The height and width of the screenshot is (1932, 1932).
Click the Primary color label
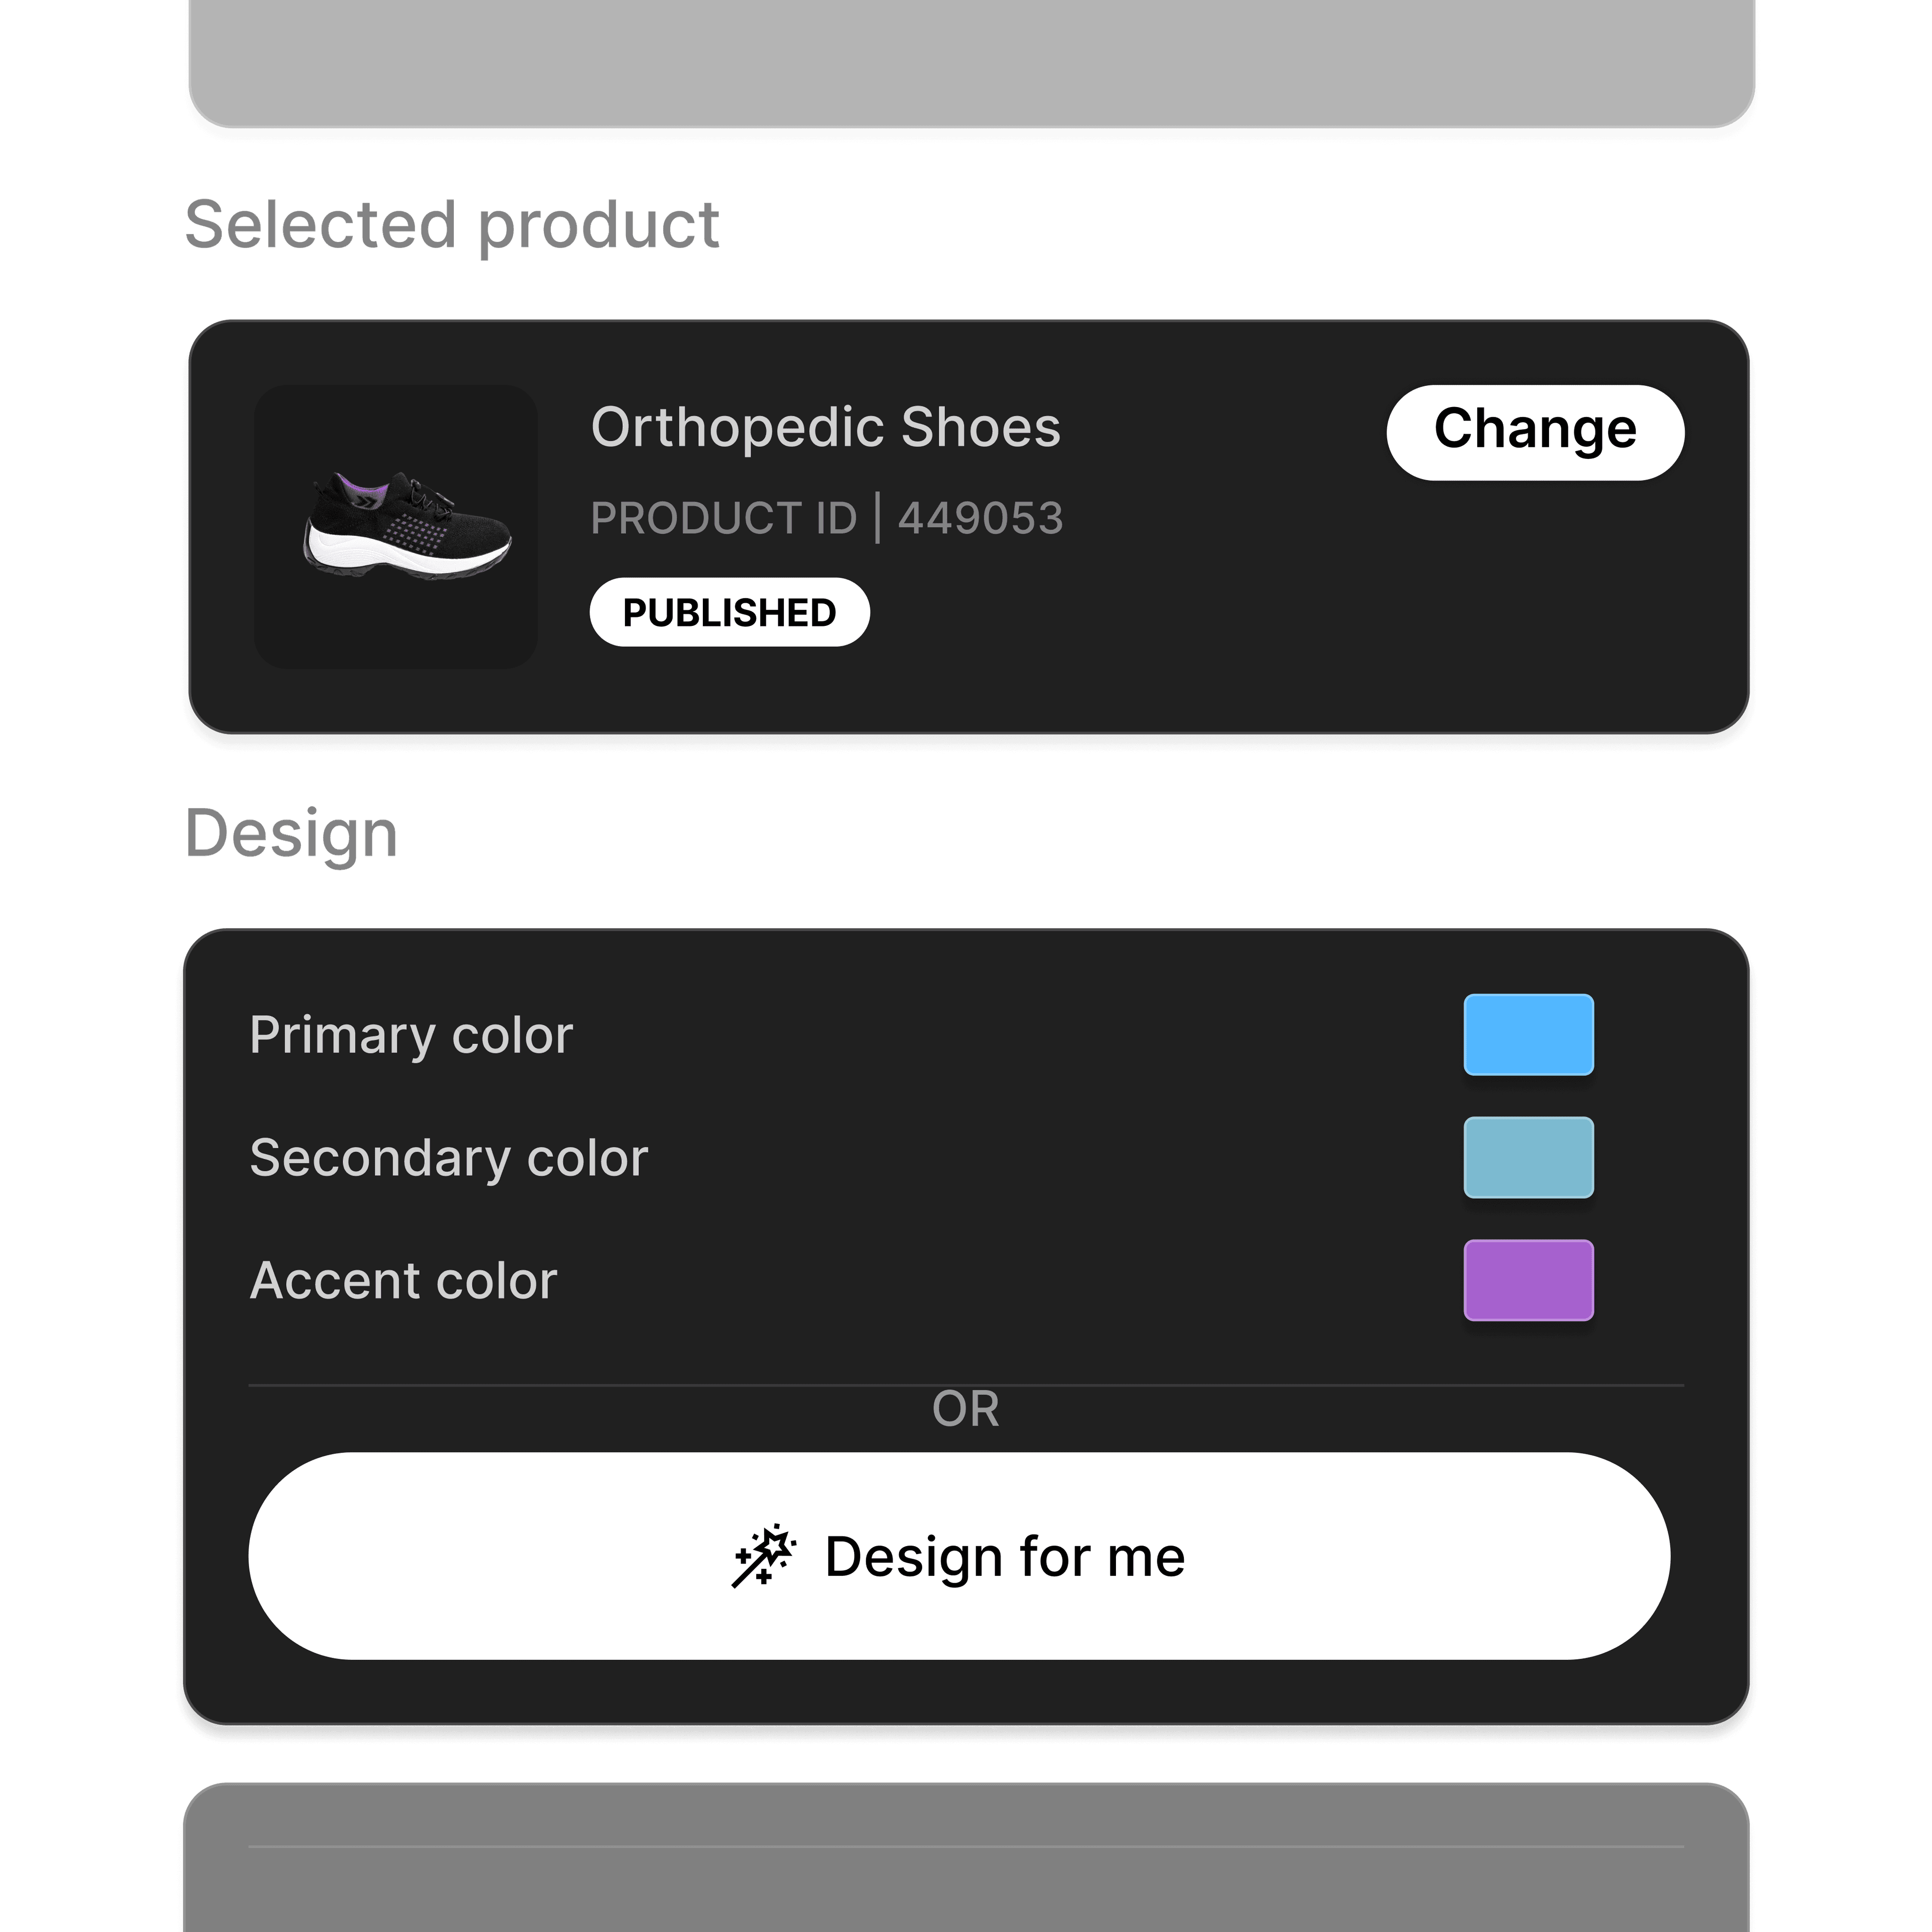point(411,1034)
